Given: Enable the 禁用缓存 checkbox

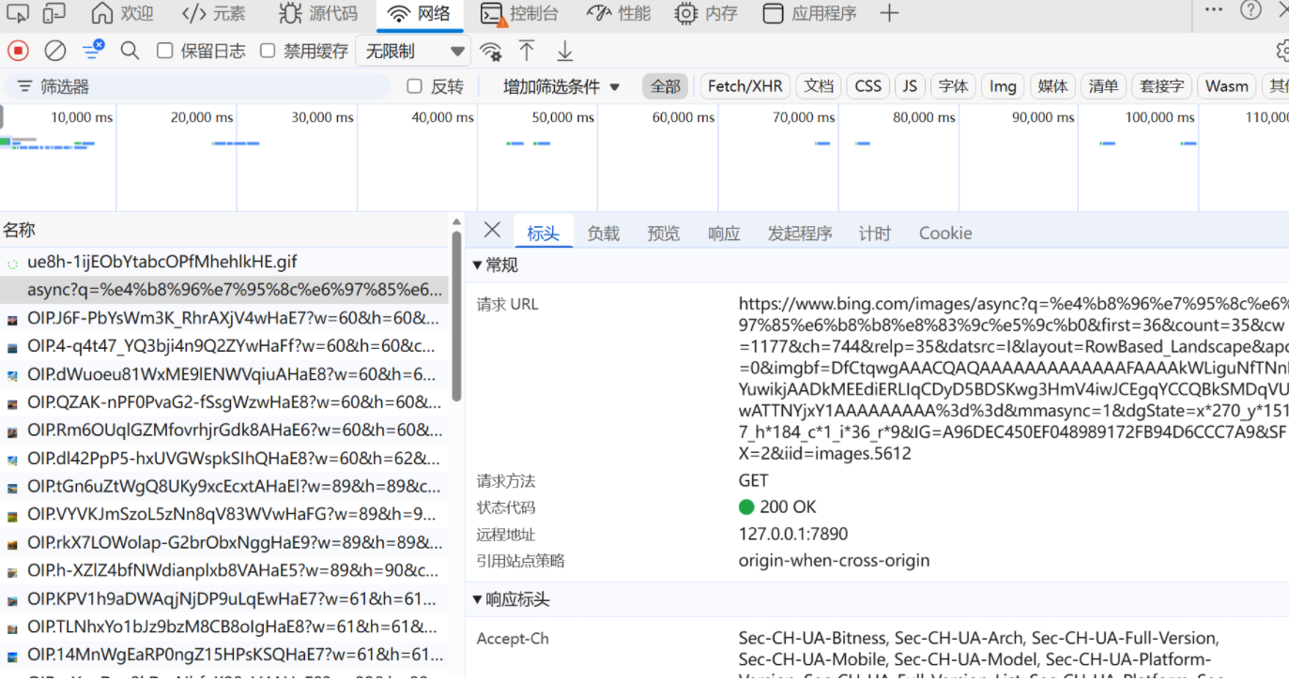Looking at the screenshot, I should (x=269, y=51).
